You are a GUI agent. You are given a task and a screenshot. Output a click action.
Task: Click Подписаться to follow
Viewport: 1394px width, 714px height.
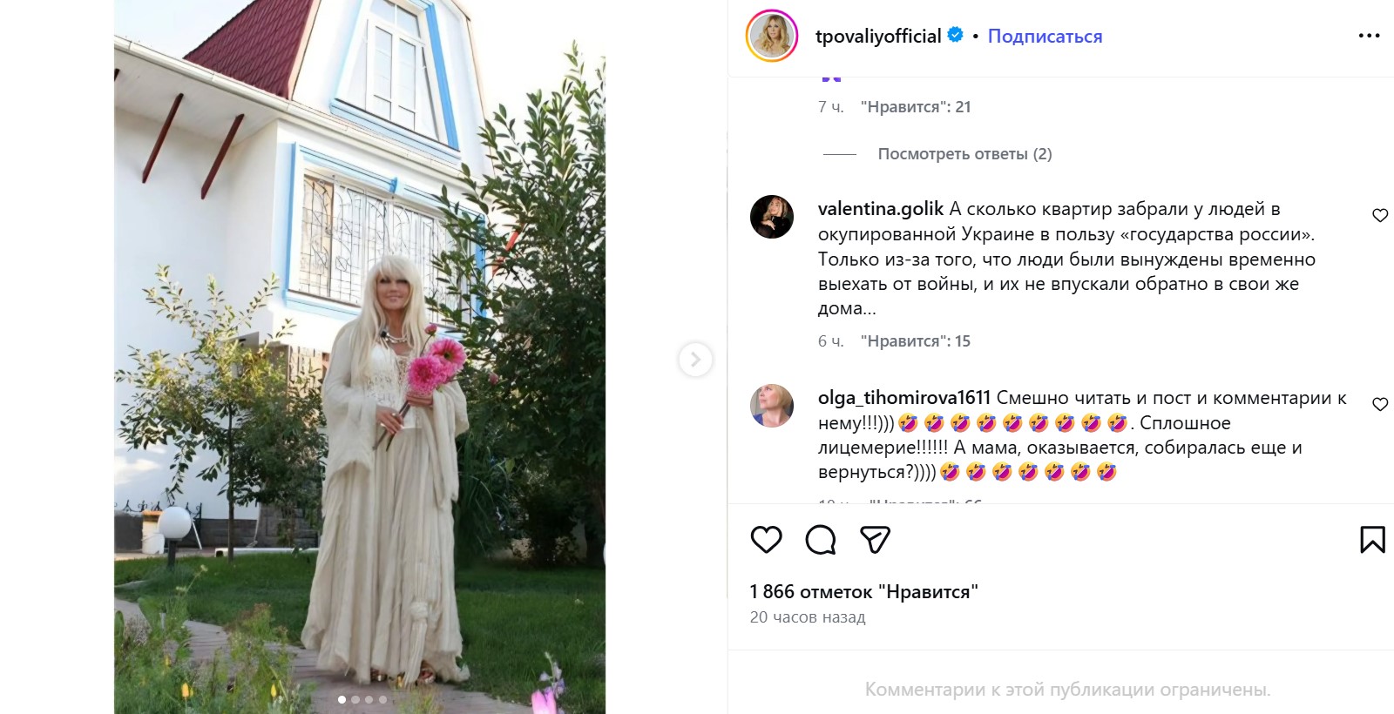(1045, 36)
